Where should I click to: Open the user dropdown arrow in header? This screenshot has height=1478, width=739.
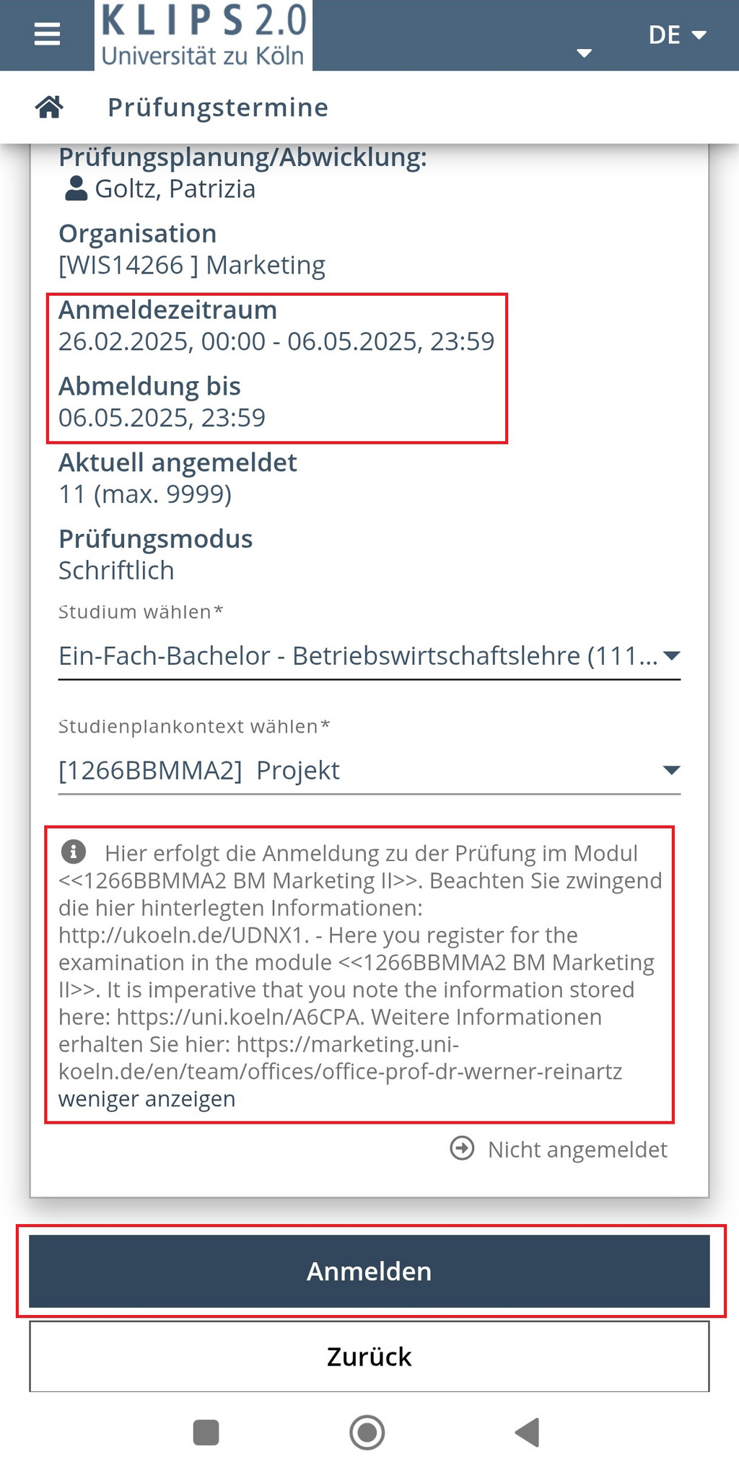[x=585, y=53]
